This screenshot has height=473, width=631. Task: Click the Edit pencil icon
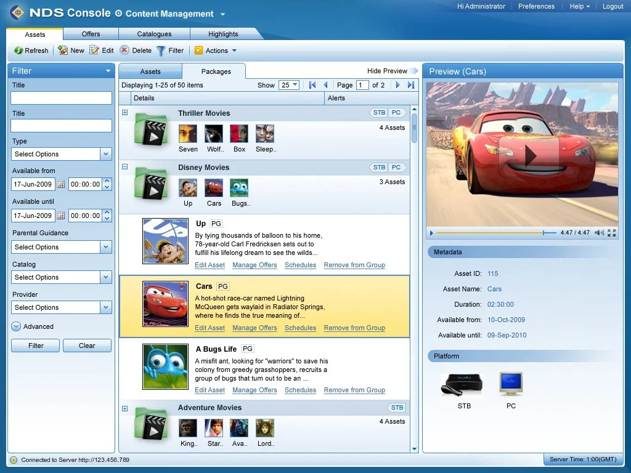[94, 51]
